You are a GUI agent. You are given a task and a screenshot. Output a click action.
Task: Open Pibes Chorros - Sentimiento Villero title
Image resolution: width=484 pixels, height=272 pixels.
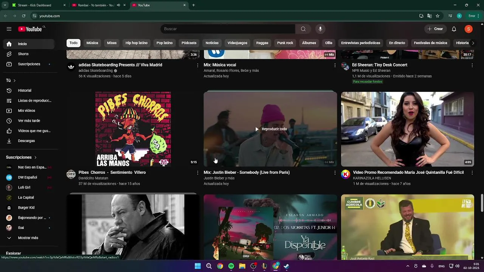click(x=112, y=173)
